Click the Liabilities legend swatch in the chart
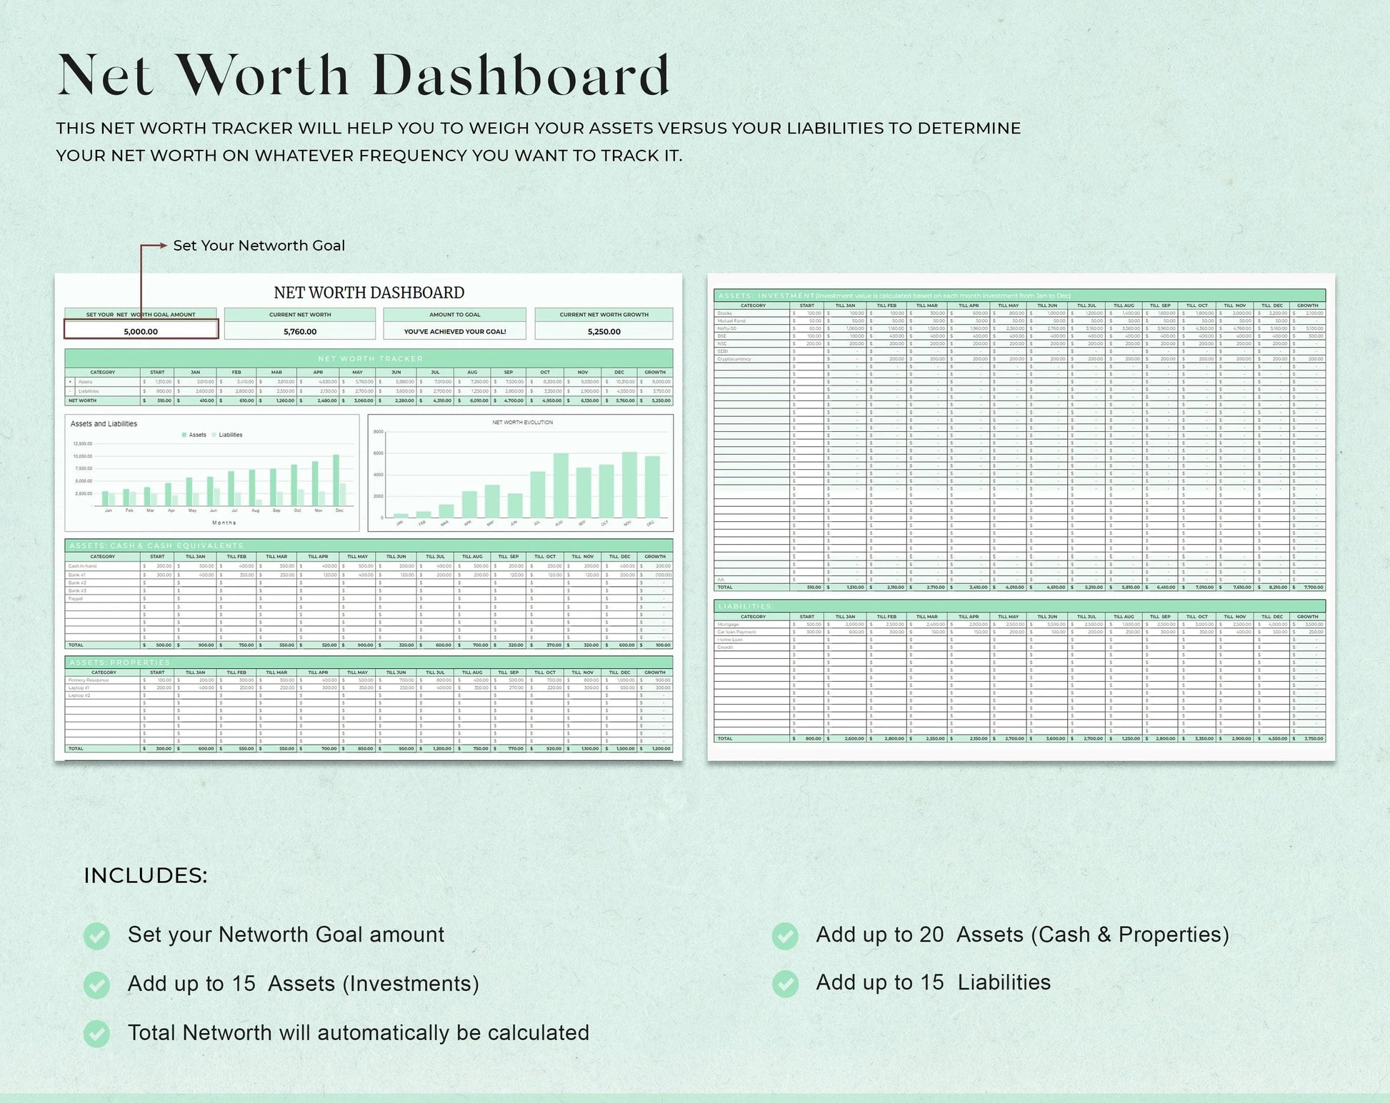The image size is (1390, 1103). point(214,435)
